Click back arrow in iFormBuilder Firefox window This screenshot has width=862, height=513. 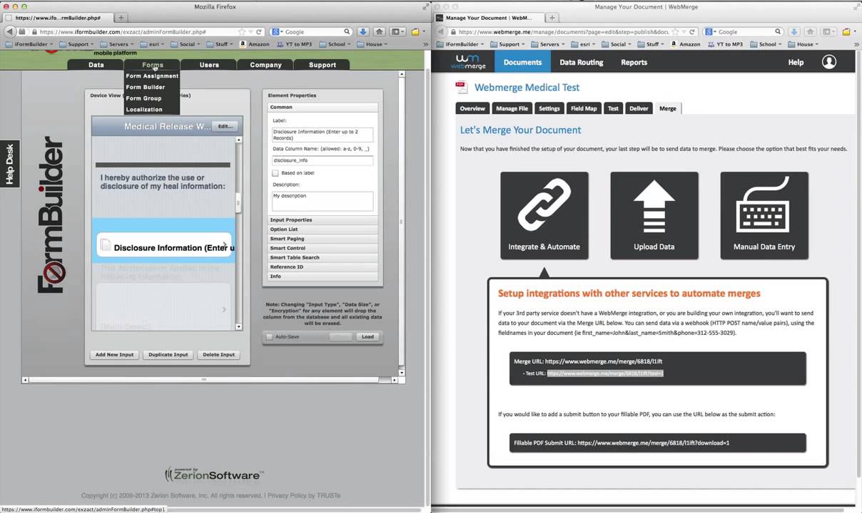tap(10, 31)
